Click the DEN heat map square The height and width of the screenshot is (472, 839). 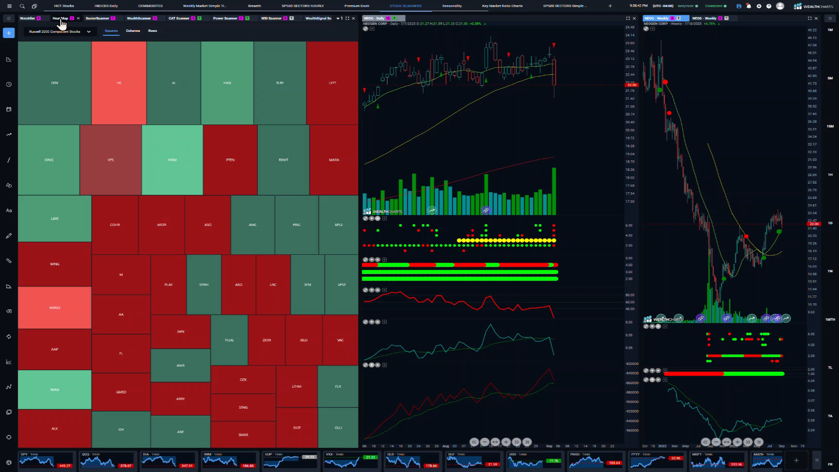[55, 83]
